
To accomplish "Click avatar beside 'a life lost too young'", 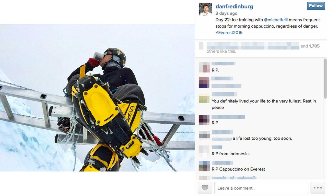I will pos(204,135).
